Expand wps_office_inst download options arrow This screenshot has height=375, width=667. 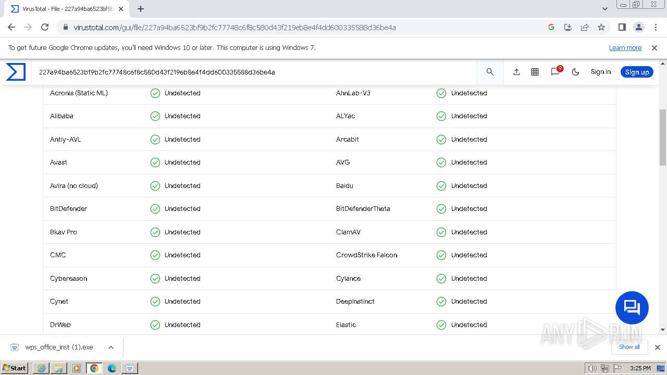pyautogui.click(x=111, y=347)
